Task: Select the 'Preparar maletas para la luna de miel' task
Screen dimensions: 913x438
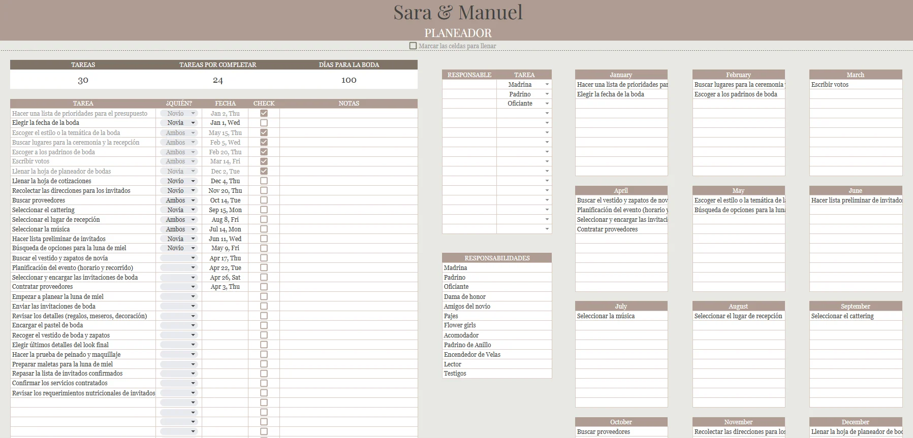Action: point(83,364)
